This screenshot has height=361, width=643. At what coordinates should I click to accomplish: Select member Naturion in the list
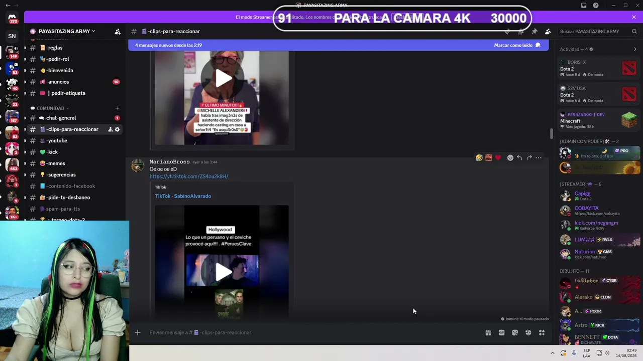[600, 254]
